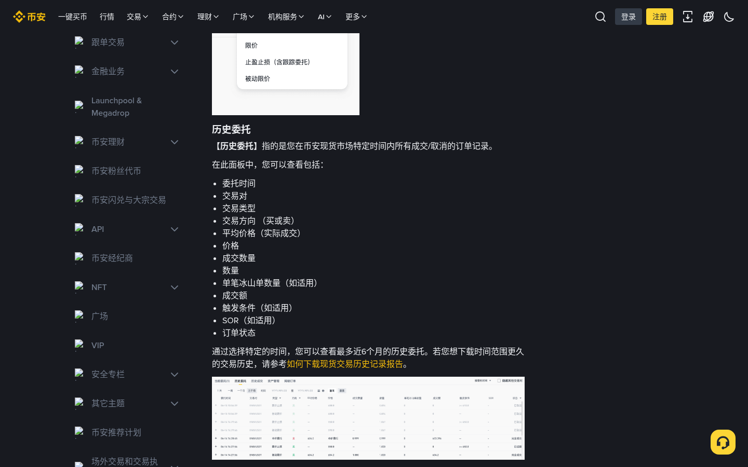Toggle dark mode moon icon
The image size is (748, 467).
pos(729,17)
